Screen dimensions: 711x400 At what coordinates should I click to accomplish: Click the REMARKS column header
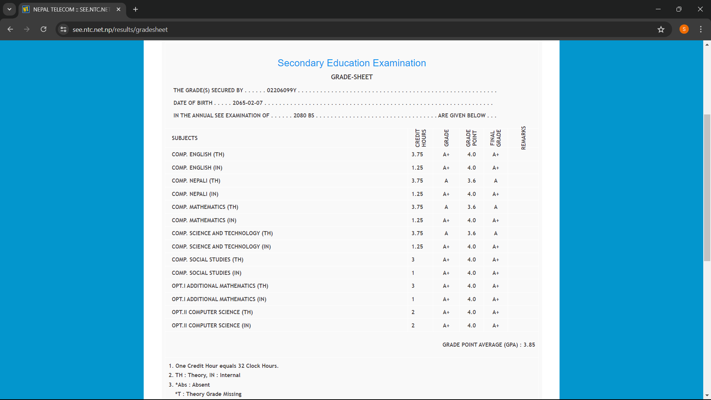(523, 138)
